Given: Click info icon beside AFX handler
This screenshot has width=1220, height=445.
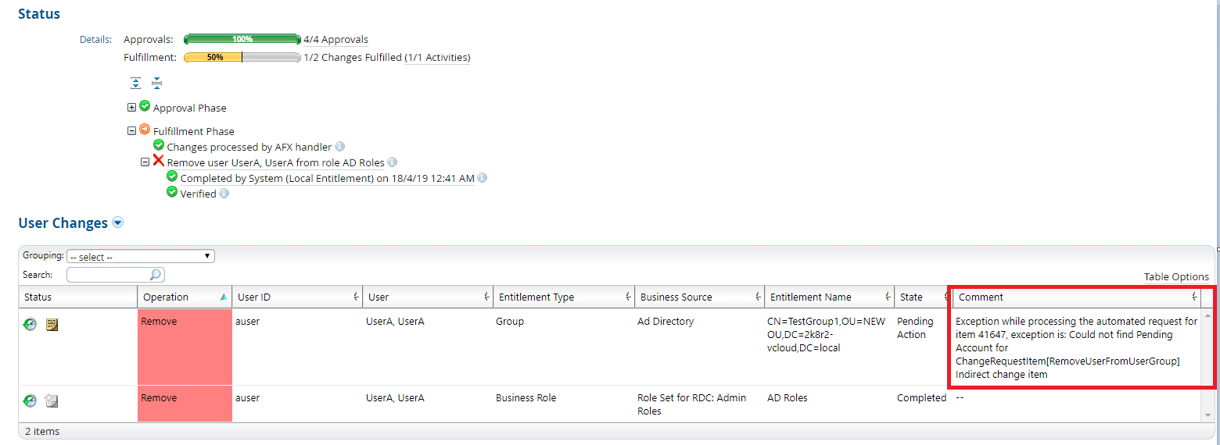Looking at the screenshot, I should tap(340, 147).
